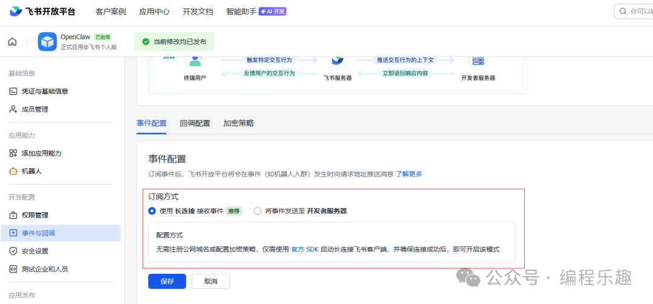Click the OpenClaw app cube icon
653x304 pixels.
point(47,42)
